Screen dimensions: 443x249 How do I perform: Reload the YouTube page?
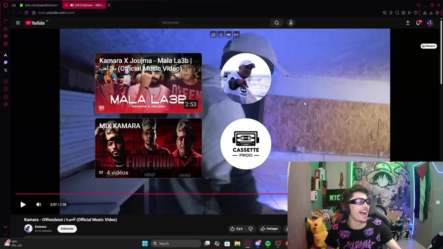click(26, 13)
